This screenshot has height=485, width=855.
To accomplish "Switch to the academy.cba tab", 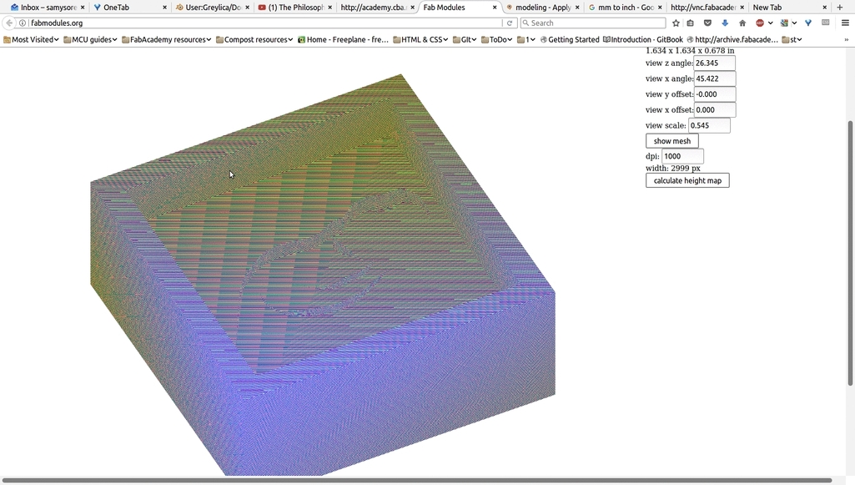I will coord(376,7).
